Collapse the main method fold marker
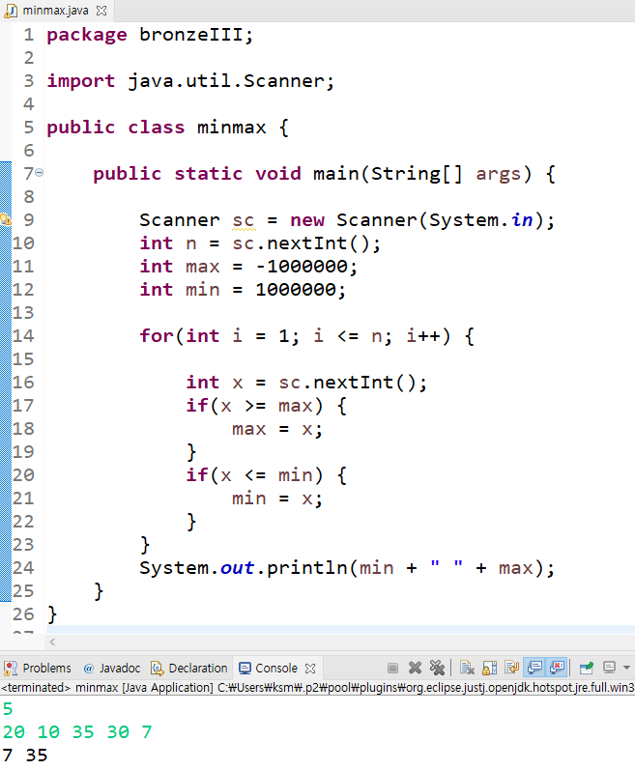The image size is (635, 770). coord(40,173)
